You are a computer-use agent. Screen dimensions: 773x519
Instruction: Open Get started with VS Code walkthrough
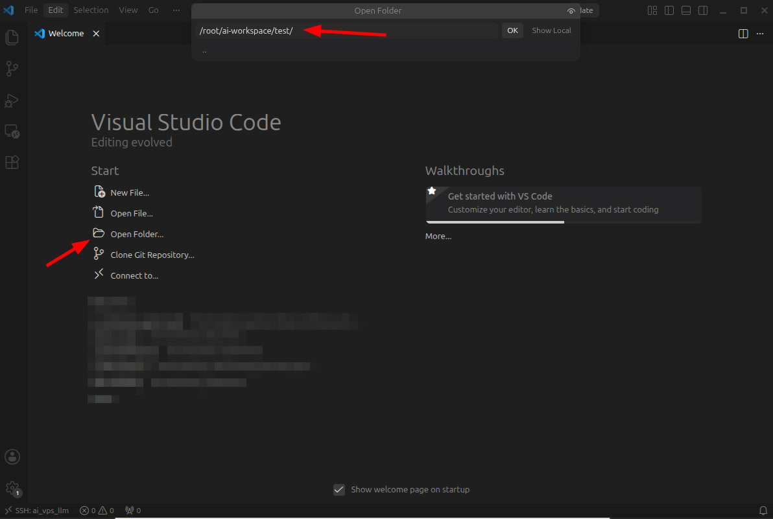coord(563,205)
